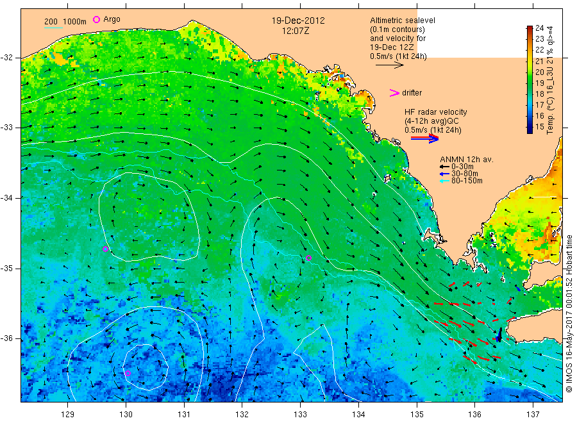Viewport: 577px width, 423px height.
Task: Click the Argo float marker near 130E 36.5S
Action: pos(128,374)
